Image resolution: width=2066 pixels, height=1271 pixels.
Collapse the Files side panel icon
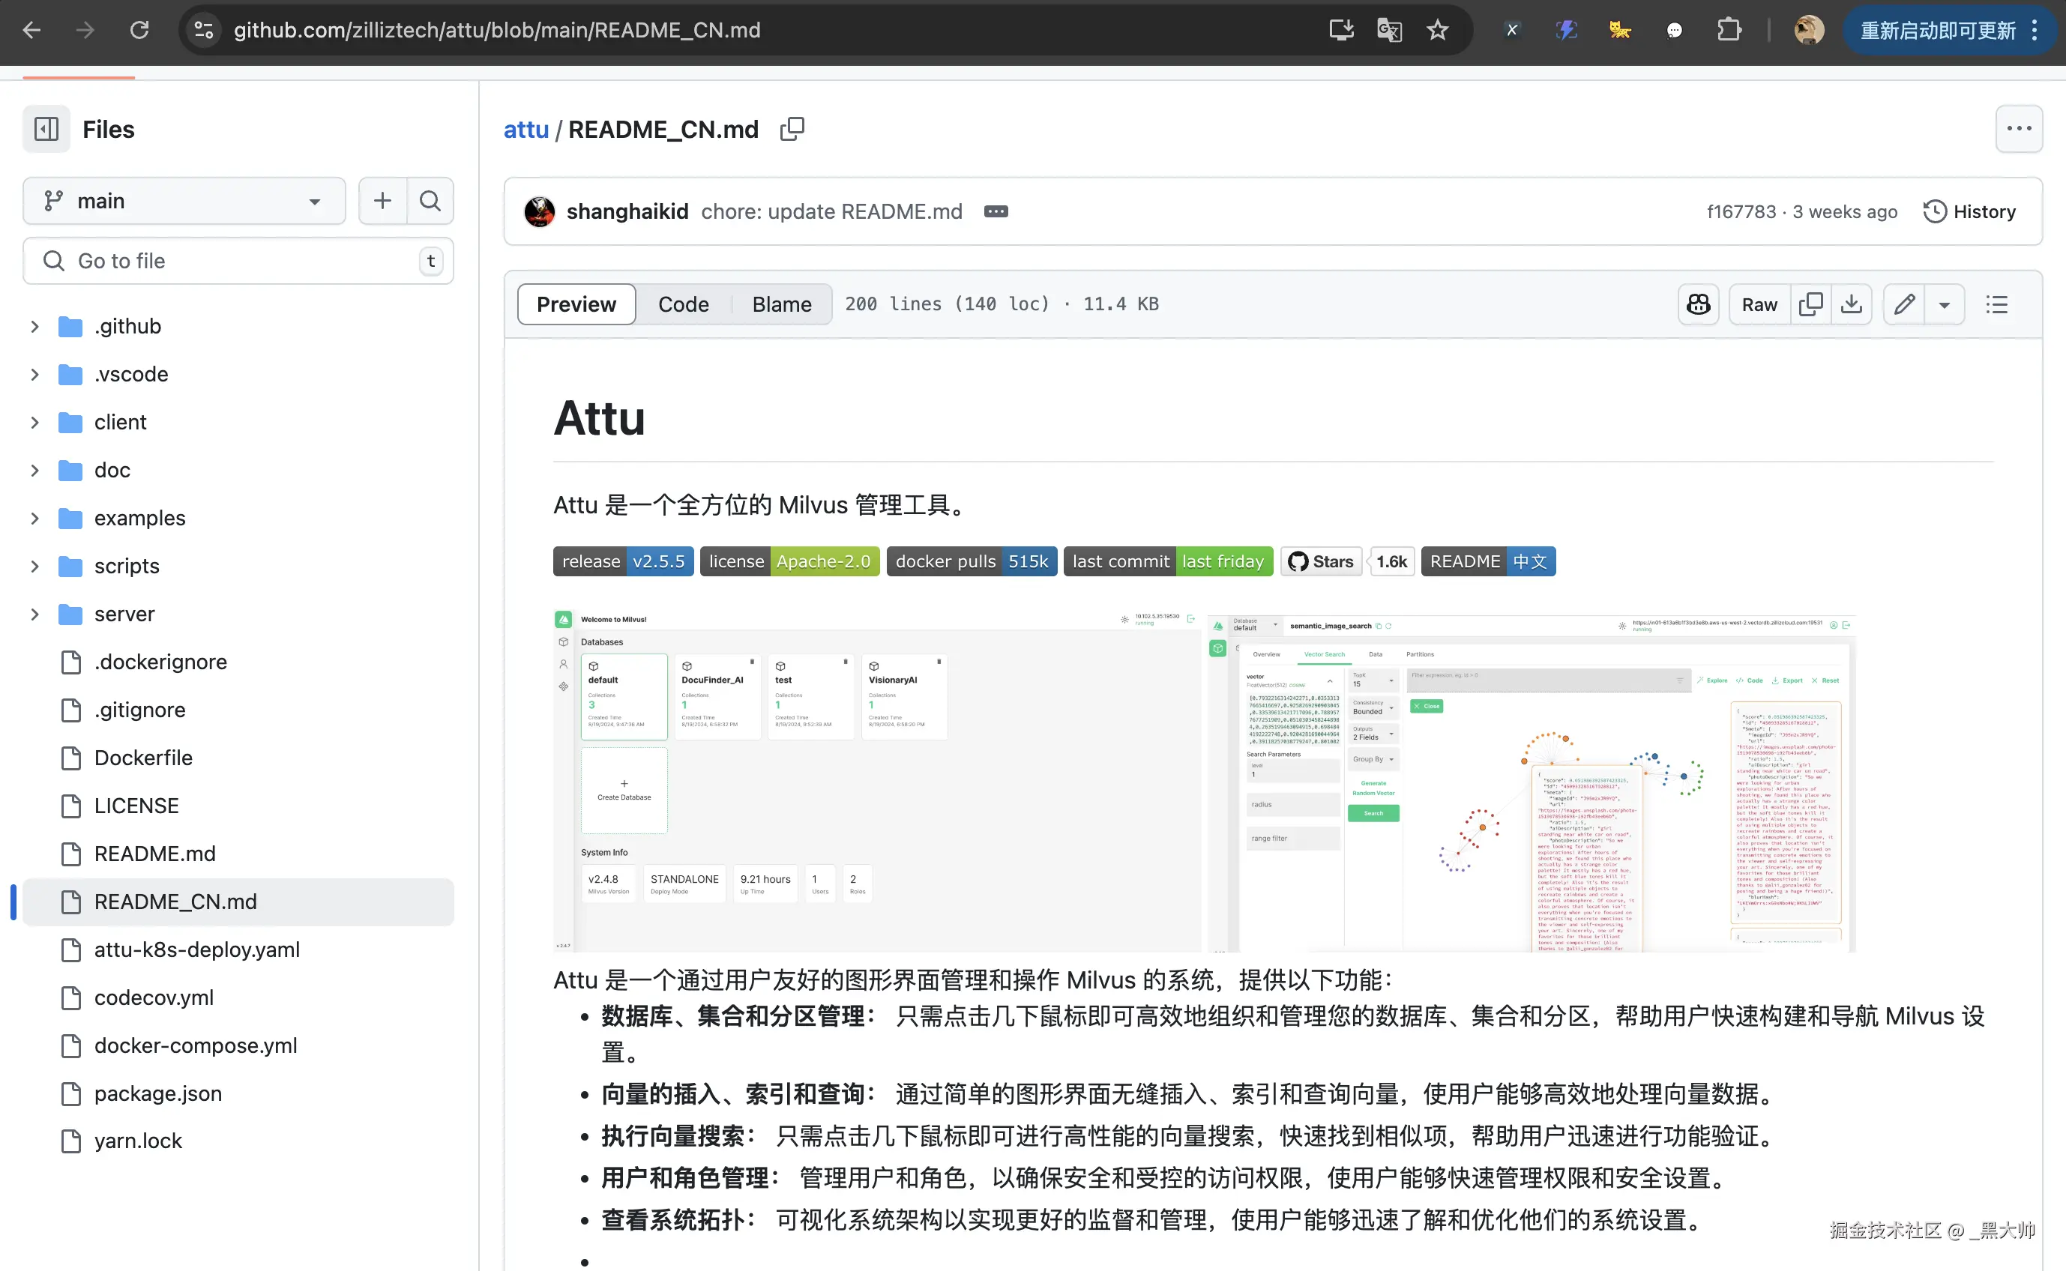46,130
